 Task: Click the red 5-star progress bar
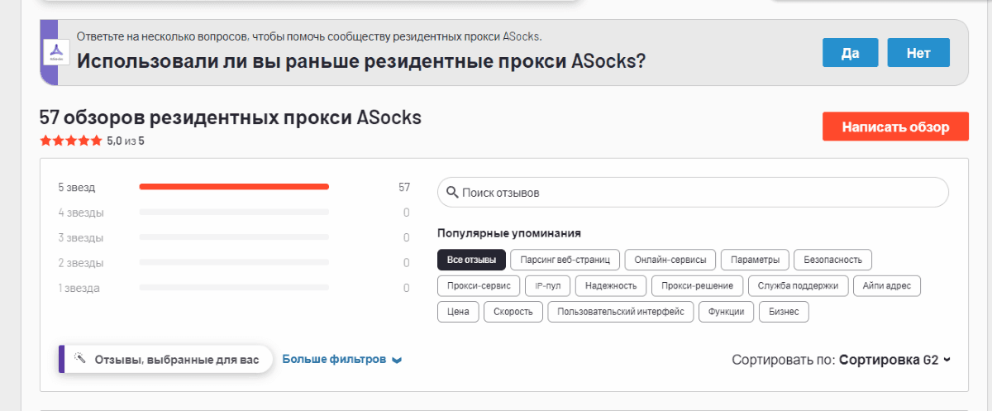click(234, 187)
